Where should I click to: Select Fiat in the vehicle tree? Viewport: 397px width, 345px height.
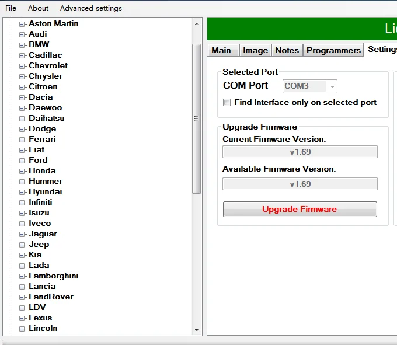click(x=36, y=150)
